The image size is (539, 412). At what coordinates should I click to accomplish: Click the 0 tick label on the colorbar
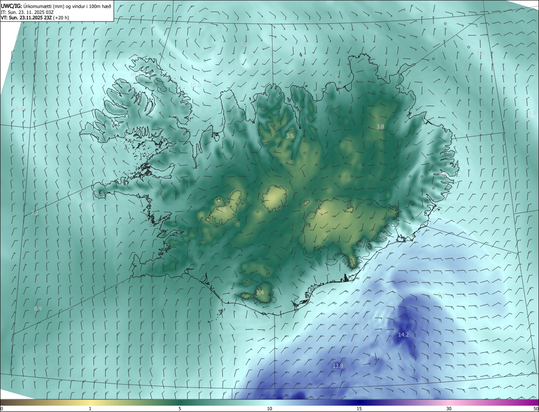pos(2,409)
